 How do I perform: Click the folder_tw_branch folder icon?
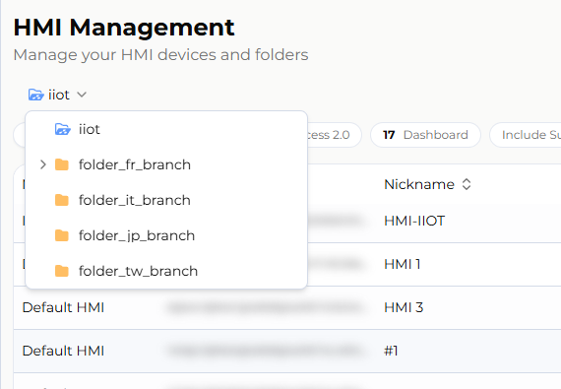click(62, 271)
